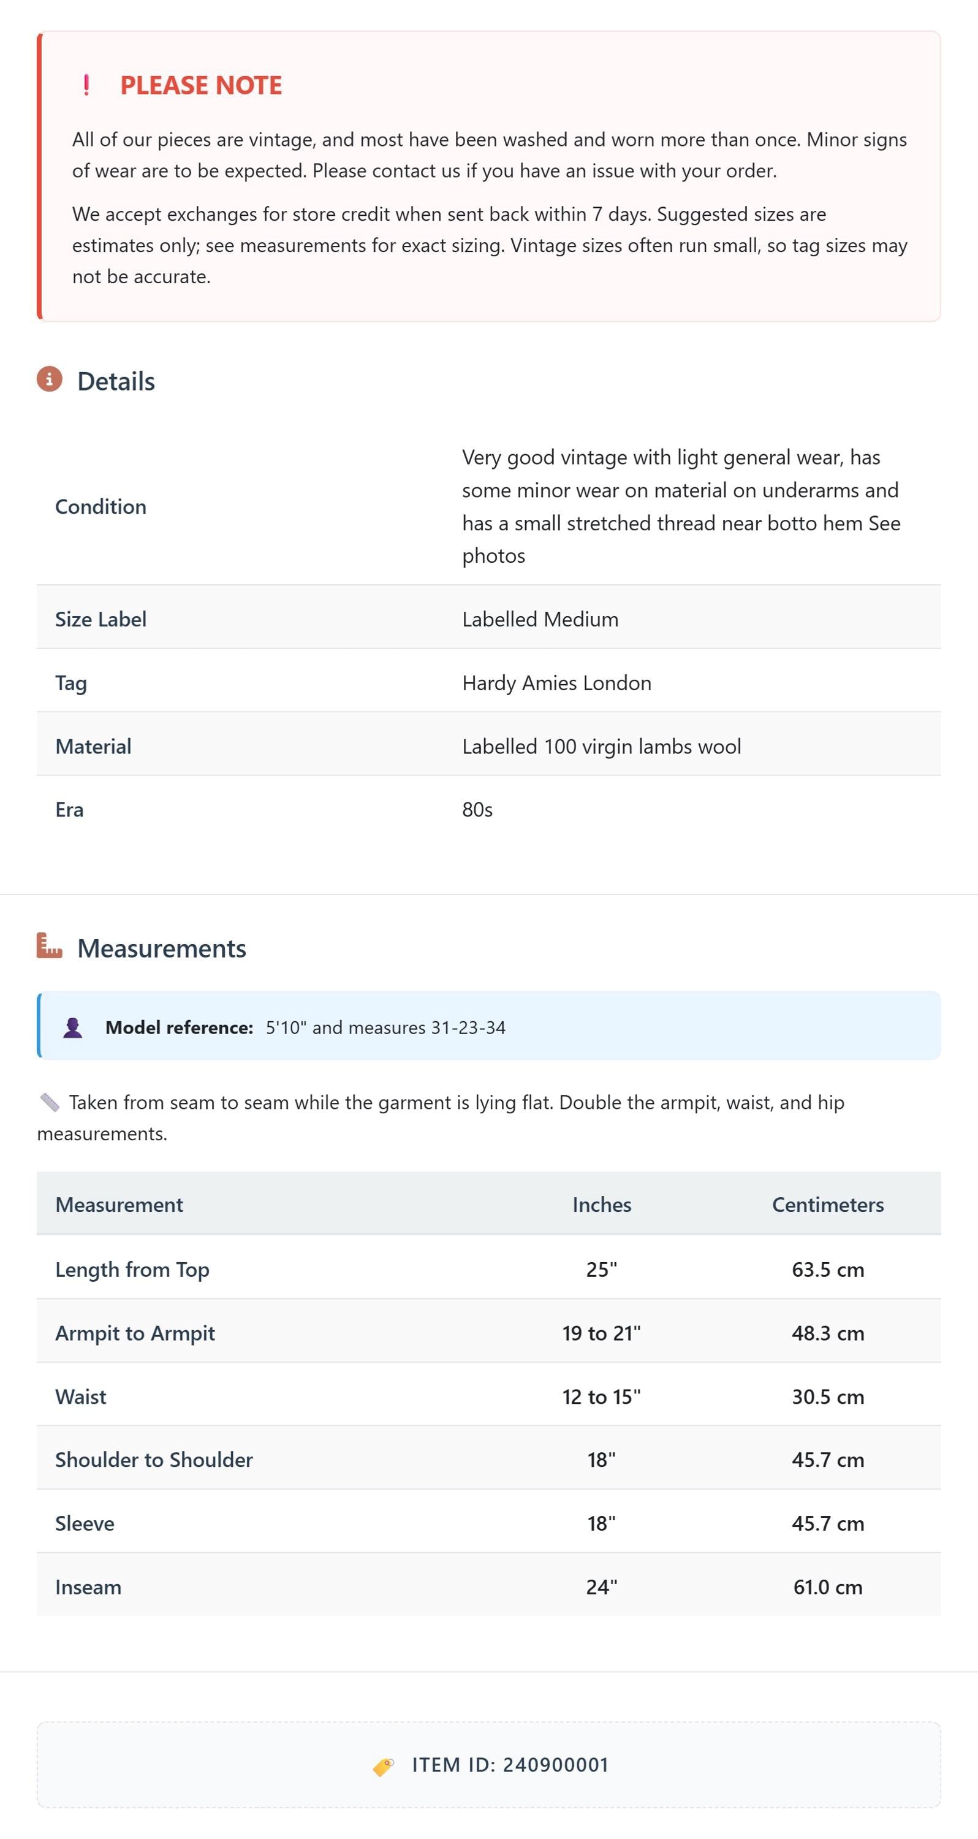Click the 61.0 cm inseam value
This screenshot has width=978, height=1839.
coord(828,1587)
